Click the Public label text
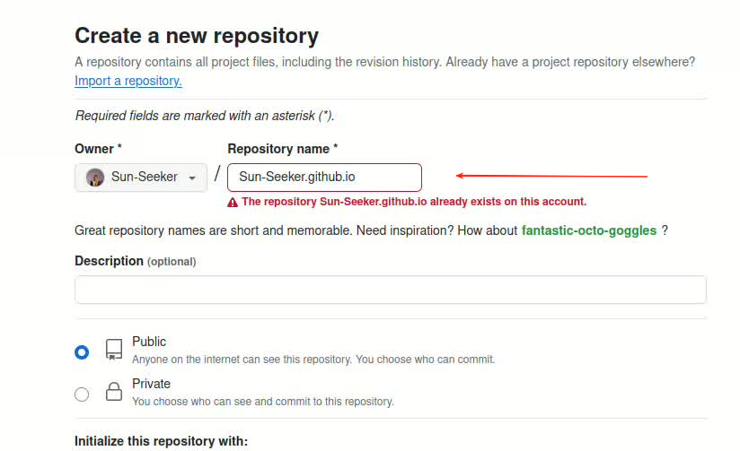This screenshot has width=740, height=451. pos(149,342)
